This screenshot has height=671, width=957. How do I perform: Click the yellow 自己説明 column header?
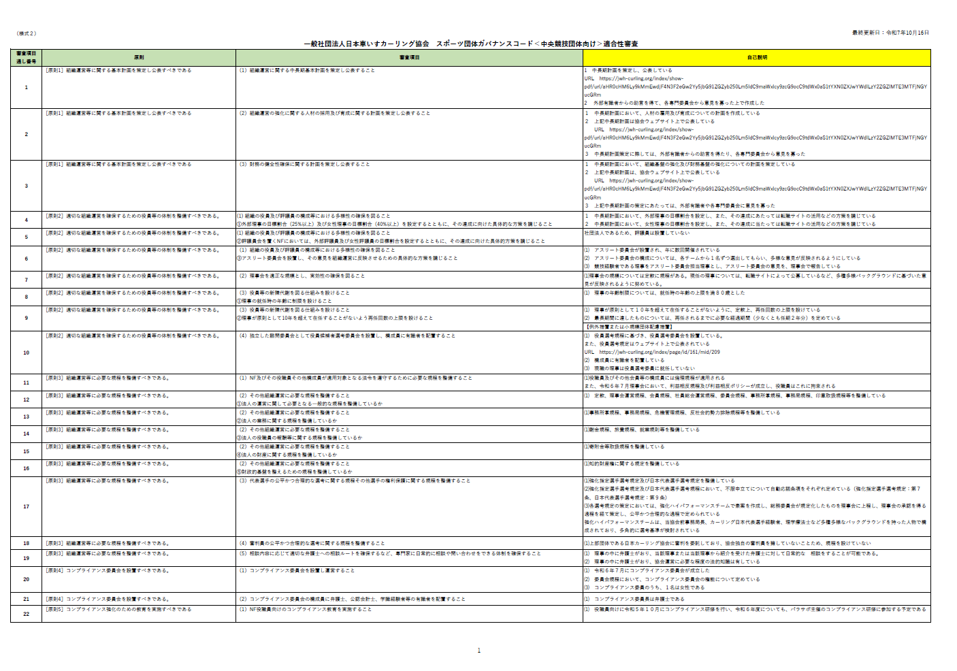756,58
